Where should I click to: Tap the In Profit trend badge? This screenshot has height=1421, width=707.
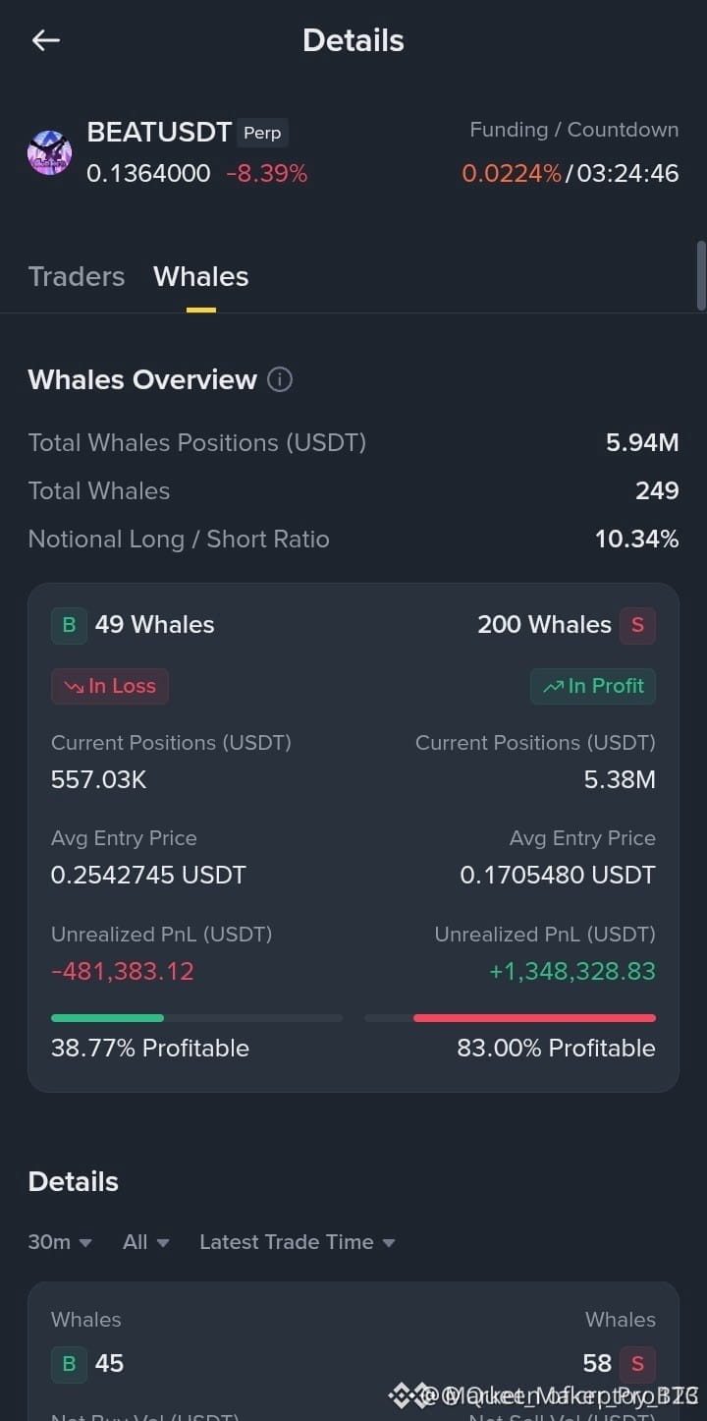point(593,686)
